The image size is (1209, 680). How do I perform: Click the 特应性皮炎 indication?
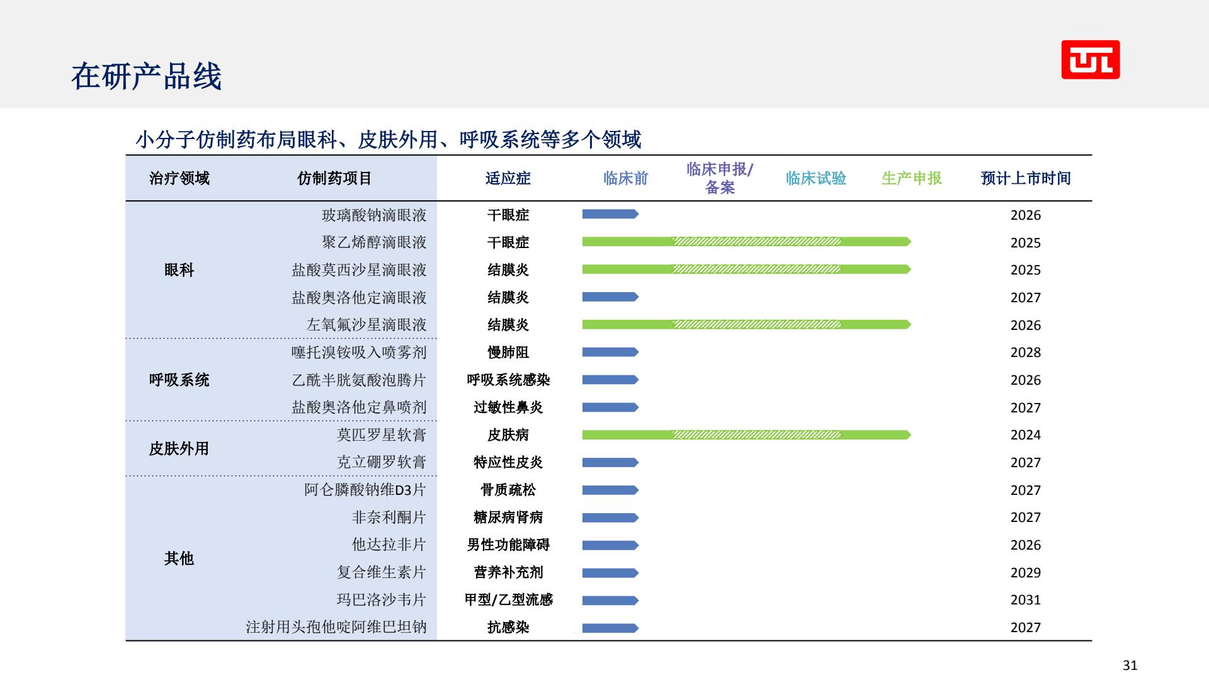(508, 462)
